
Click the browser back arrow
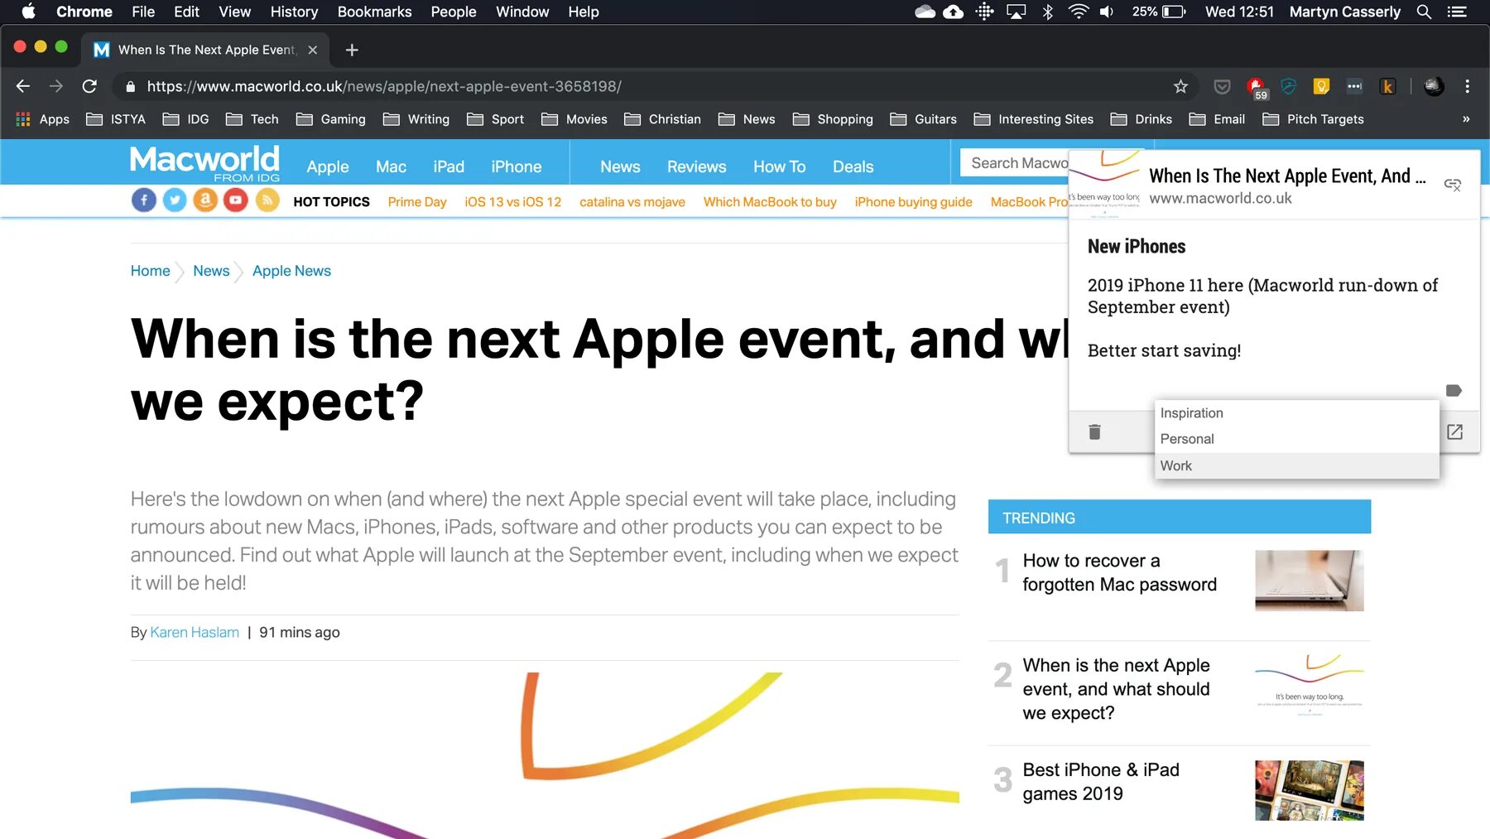(x=23, y=86)
